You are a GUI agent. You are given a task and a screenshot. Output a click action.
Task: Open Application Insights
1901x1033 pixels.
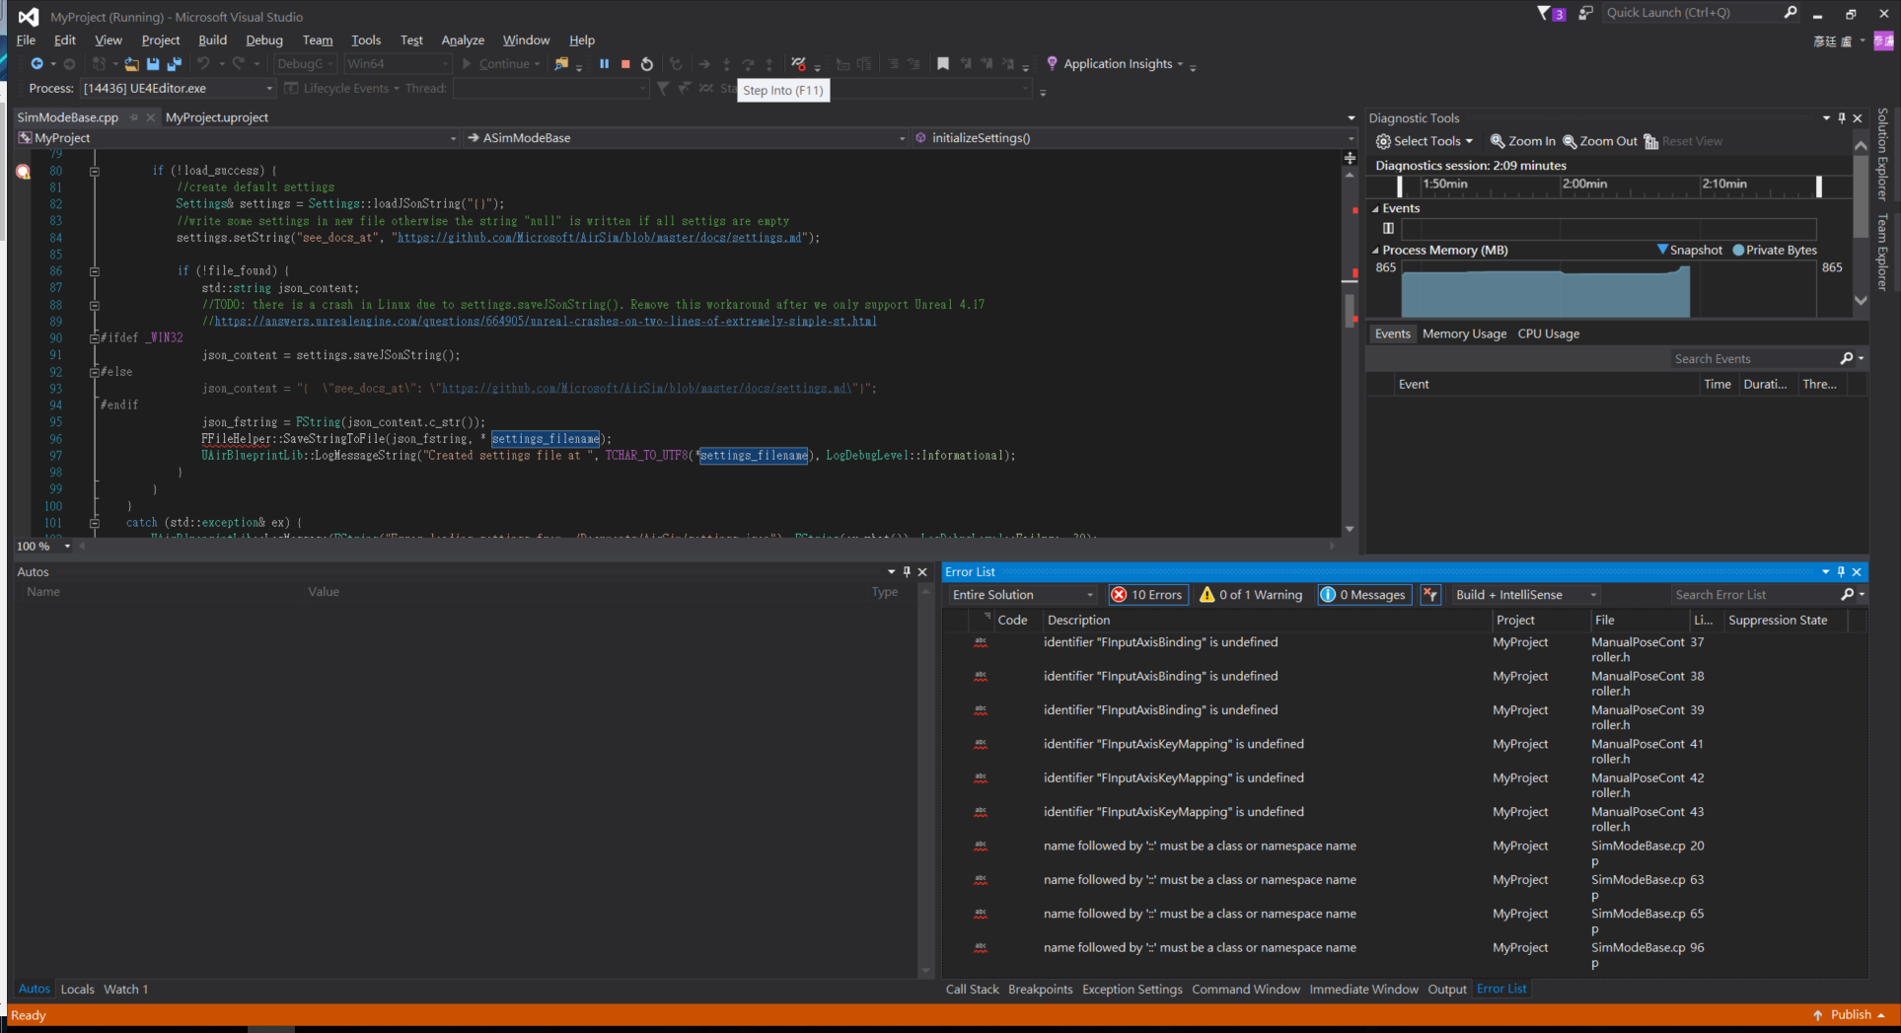click(1114, 63)
